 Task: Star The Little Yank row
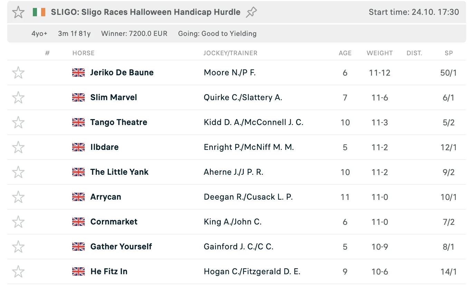click(x=18, y=172)
